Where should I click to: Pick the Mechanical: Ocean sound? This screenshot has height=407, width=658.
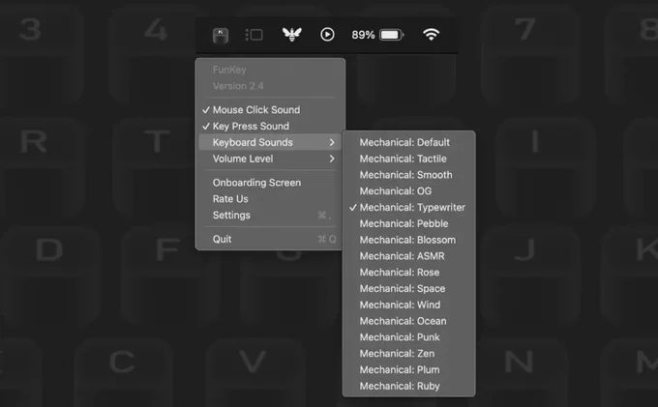408,321
